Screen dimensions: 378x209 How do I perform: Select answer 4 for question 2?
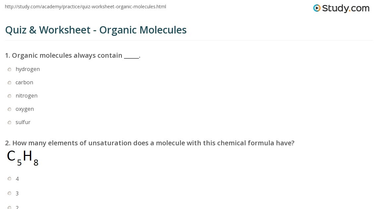click(x=9, y=178)
